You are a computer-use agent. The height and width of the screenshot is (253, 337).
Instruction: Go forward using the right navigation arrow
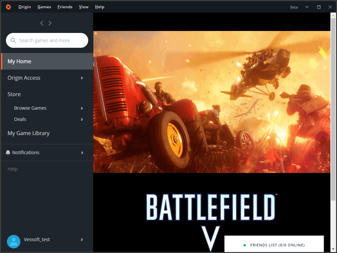[50, 23]
